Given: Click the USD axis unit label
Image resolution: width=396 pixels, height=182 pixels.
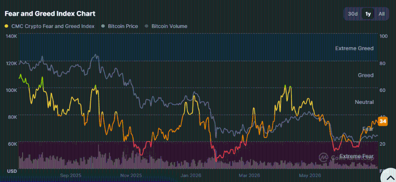Looking at the screenshot, I should coord(12,171).
